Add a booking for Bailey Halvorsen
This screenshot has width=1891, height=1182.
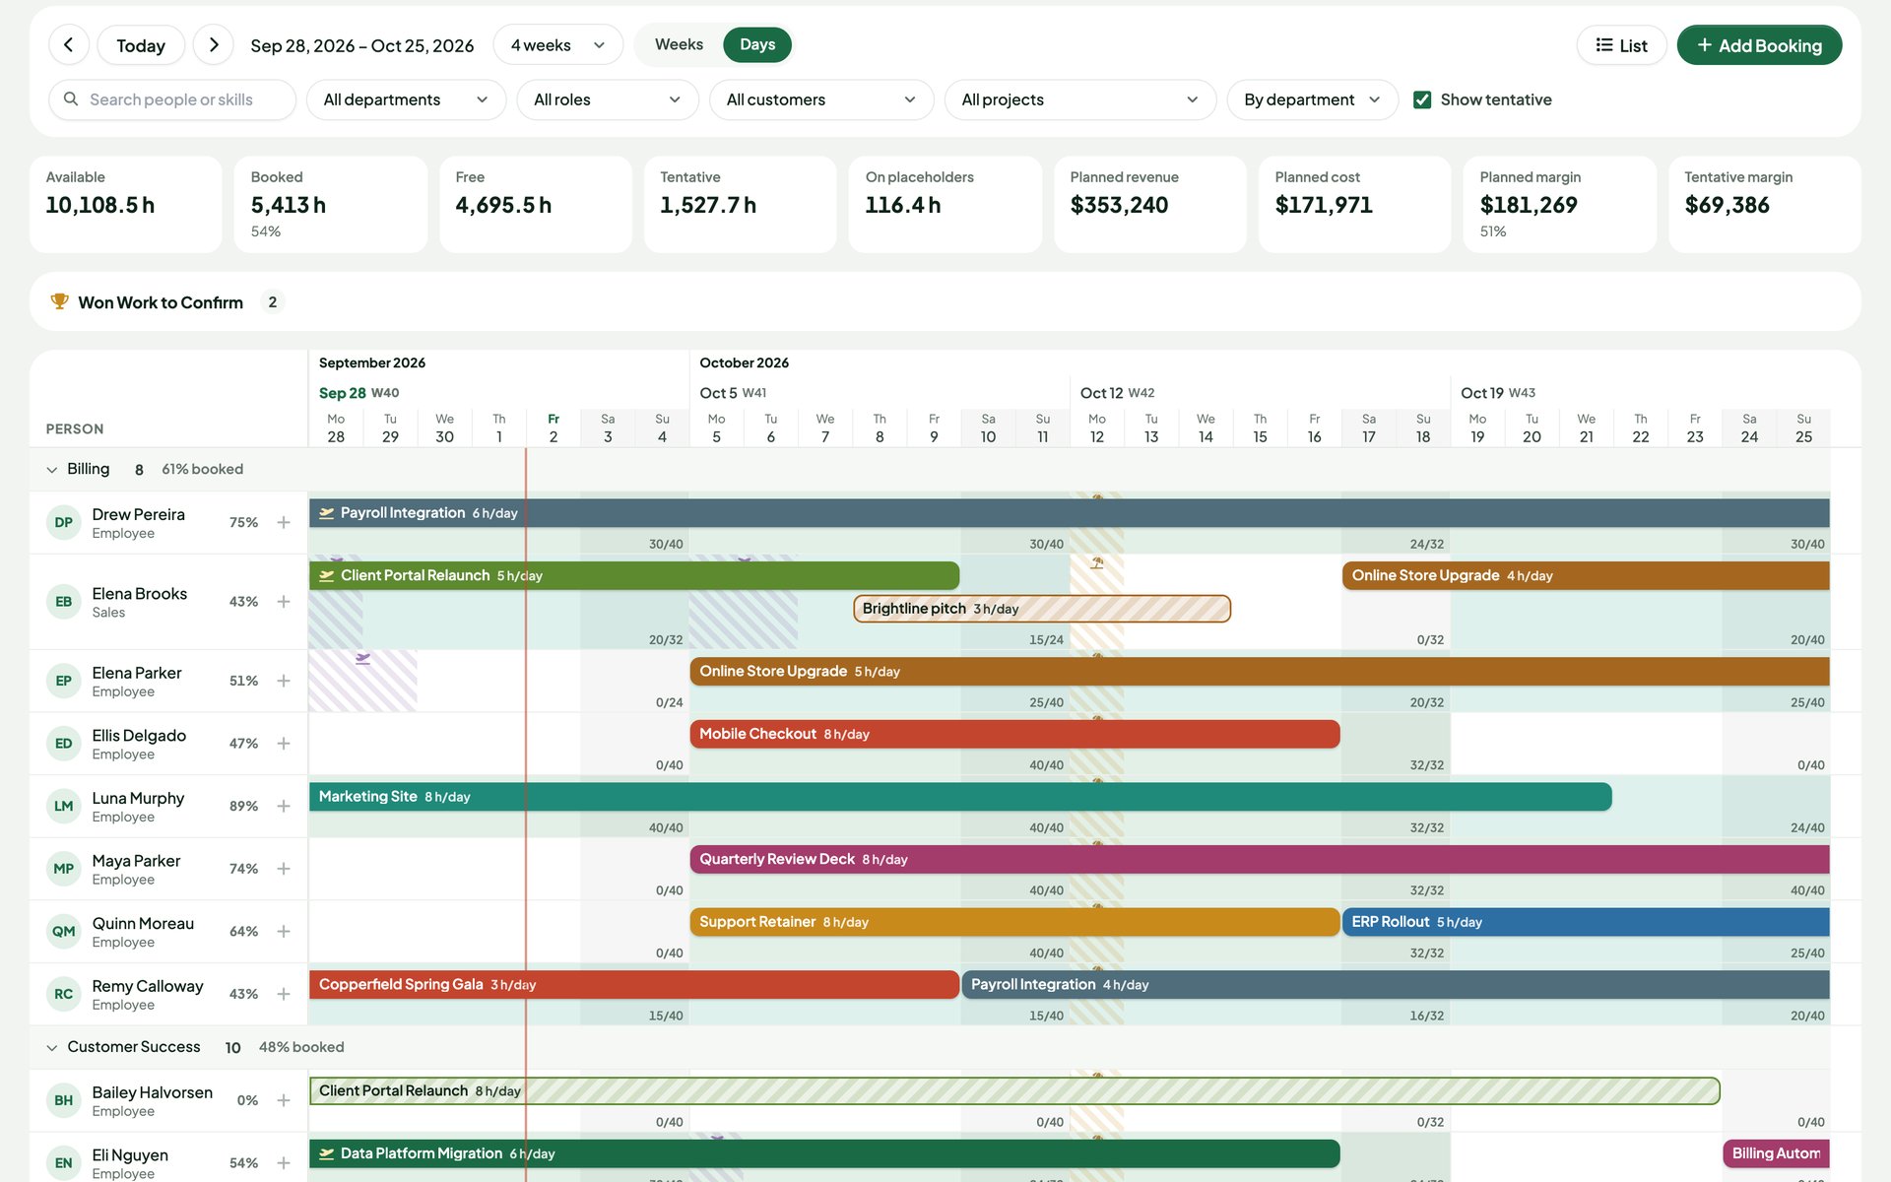pyautogui.click(x=284, y=1100)
